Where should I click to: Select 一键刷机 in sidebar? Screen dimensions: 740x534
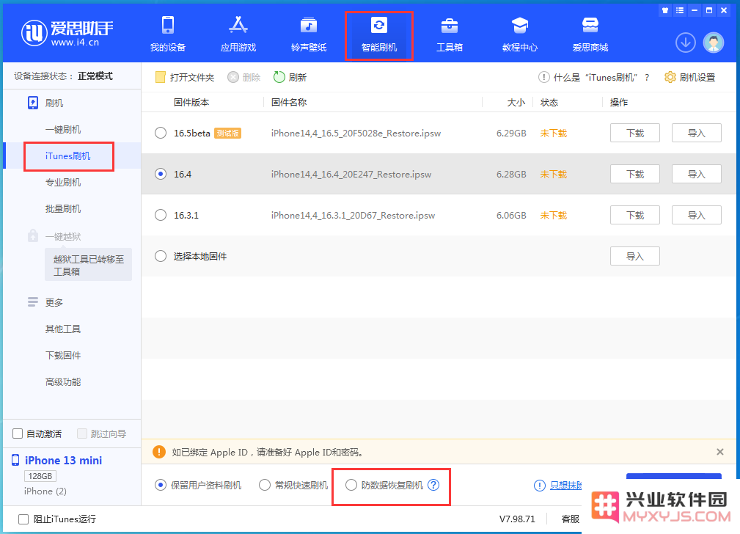pyautogui.click(x=63, y=129)
